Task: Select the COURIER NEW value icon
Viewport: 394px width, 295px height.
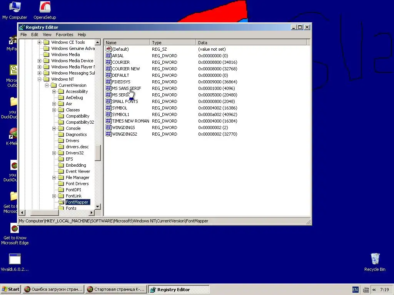Action: point(108,68)
